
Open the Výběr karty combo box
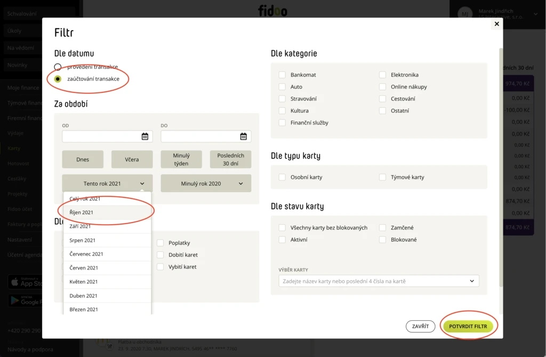pos(379,281)
